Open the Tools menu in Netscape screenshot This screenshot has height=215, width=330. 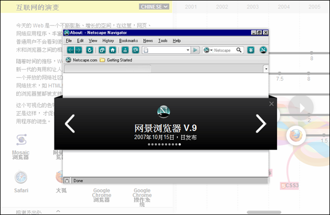pyautogui.click(x=163, y=40)
